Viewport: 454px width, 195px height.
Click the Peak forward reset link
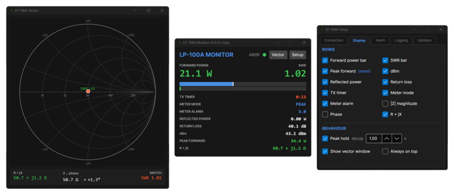[x=364, y=71]
